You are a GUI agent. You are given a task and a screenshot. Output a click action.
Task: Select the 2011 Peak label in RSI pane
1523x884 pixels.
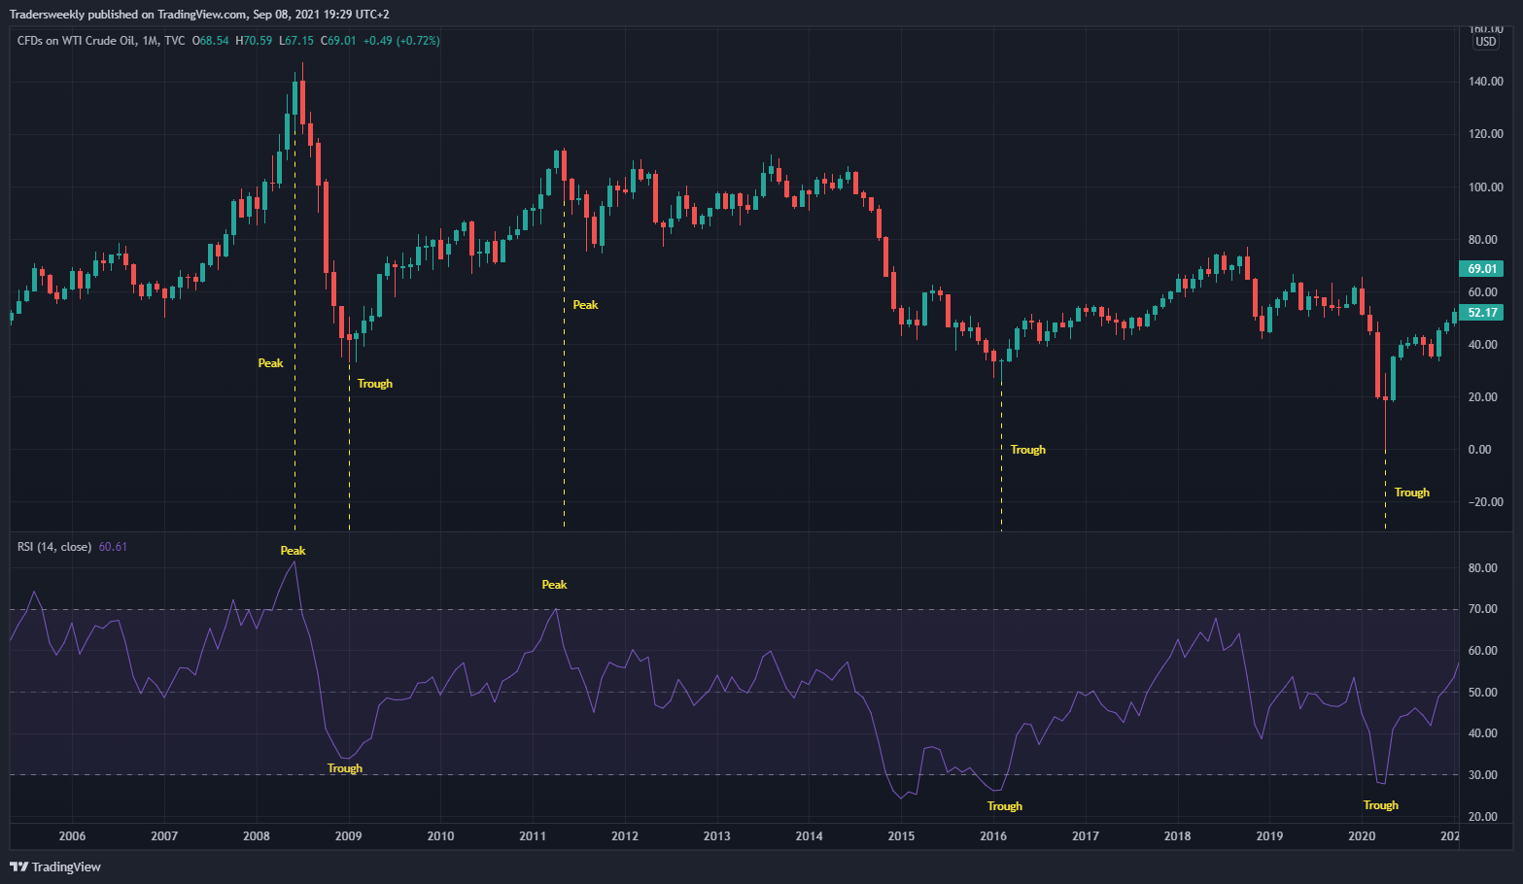tap(554, 585)
